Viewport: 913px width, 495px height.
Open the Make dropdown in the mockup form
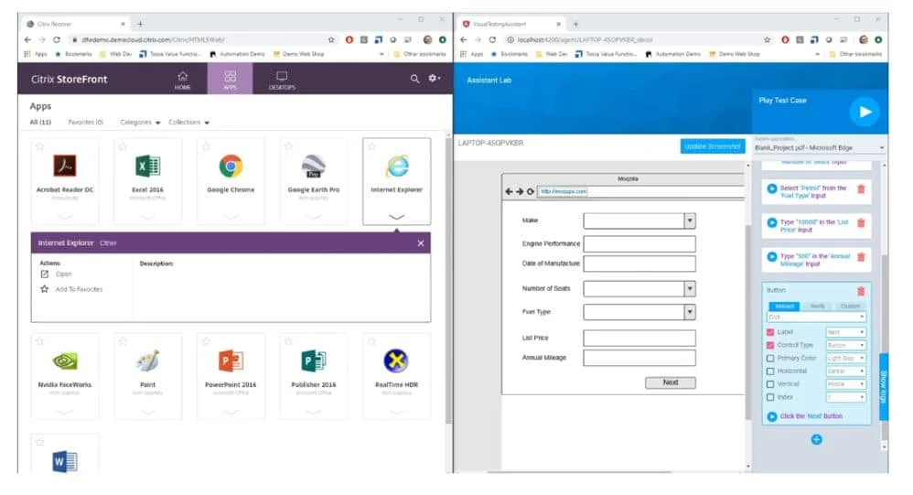pyautogui.click(x=690, y=221)
